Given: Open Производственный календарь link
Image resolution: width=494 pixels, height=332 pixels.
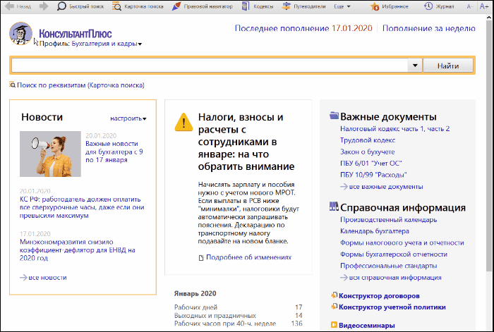Looking at the screenshot, I should click(388, 220).
